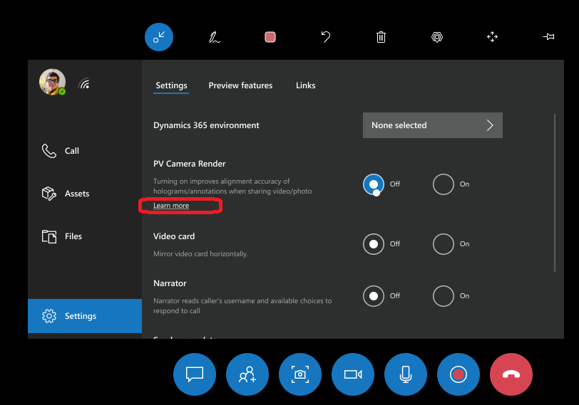
Task: Set Video card mirroring to Off
Action: tap(374, 244)
